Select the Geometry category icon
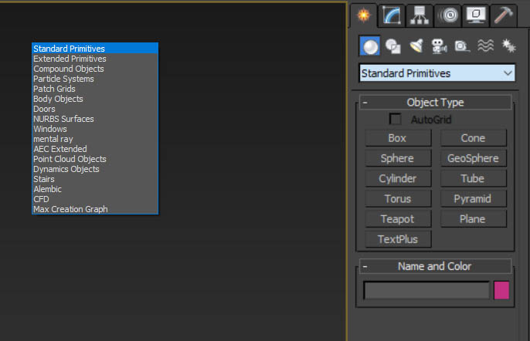This screenshot has width=530, height=341. pos(370,46)
